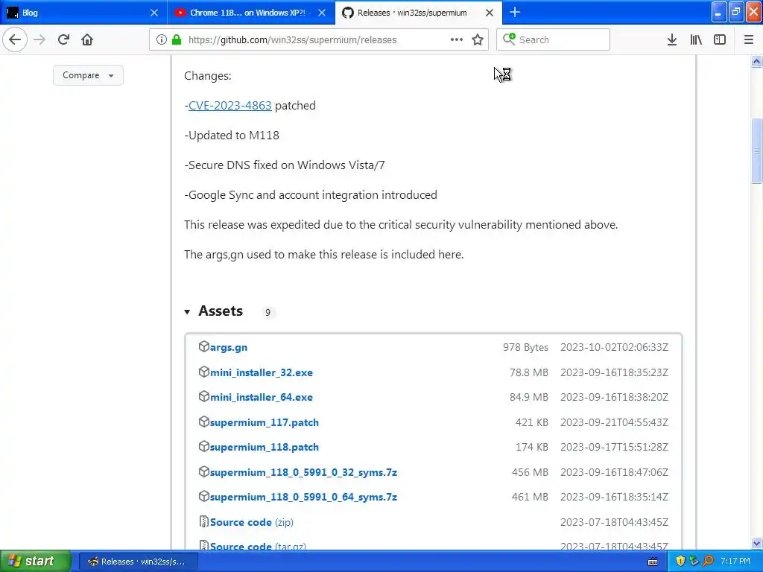This screenshot has height=572, width=763.
Task: Select the Releases win32ss/supermium tab
Action: (x=419, y=13)
